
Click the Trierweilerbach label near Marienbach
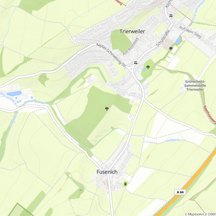click(x=34, y=103)
